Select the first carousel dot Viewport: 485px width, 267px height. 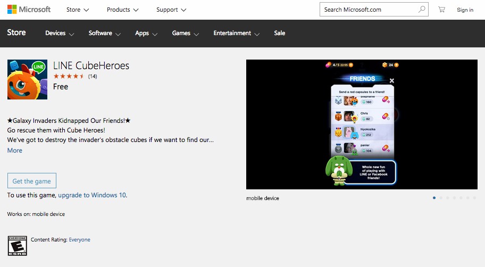(434, 198)
